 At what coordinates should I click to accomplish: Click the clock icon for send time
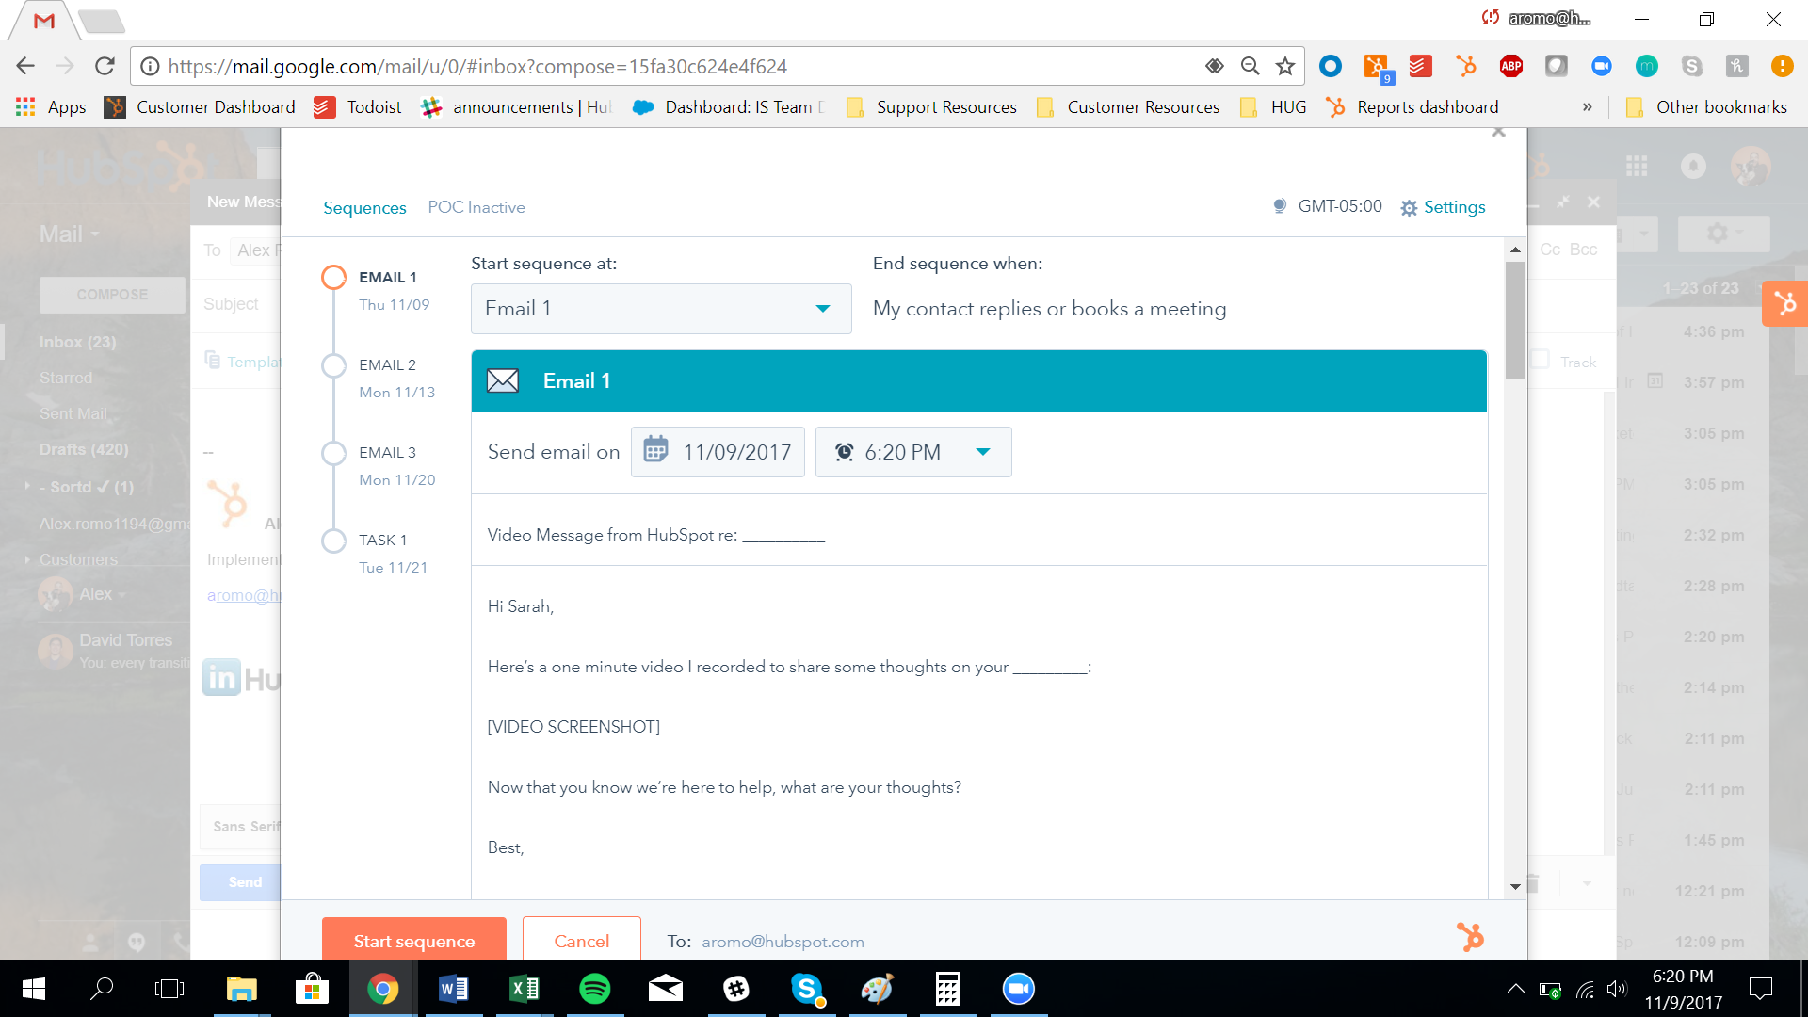click(x=843, y=451)
